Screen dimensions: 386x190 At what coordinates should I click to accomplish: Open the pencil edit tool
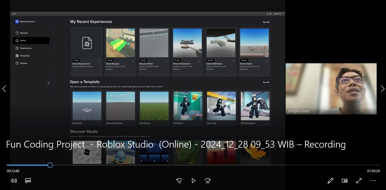(x=330, y=181)
